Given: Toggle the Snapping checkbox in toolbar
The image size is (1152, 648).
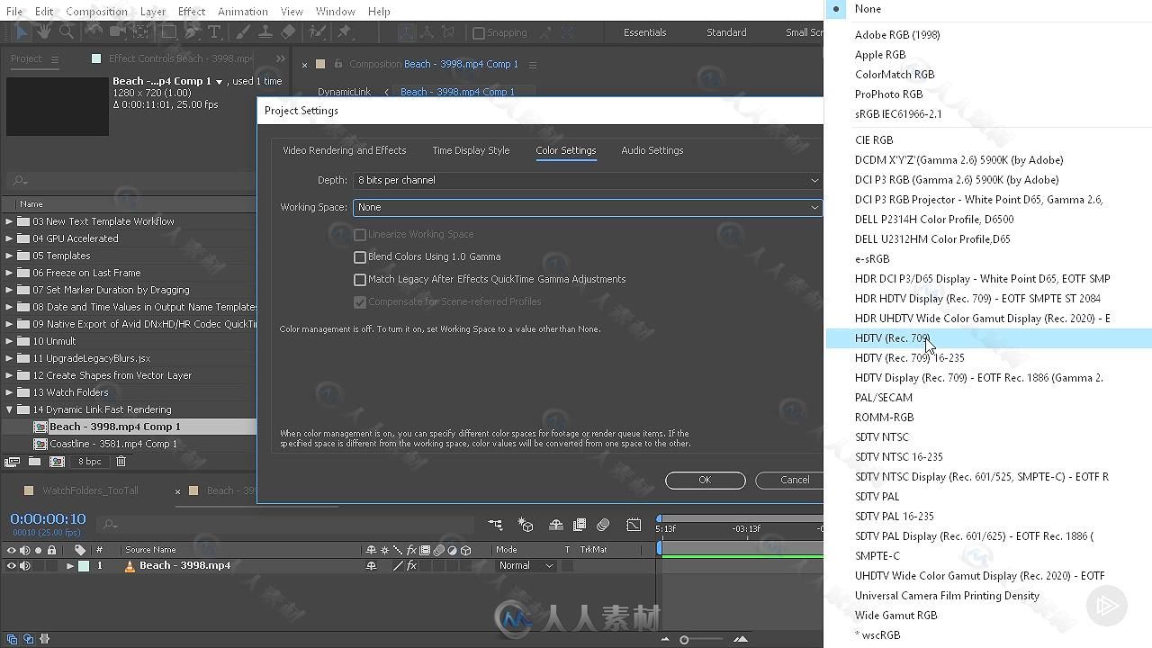Looking at the screenshot, I should click(479, 33).
